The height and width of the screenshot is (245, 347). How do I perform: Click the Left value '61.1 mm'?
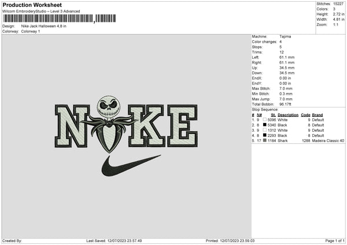[x=287, y=57]
